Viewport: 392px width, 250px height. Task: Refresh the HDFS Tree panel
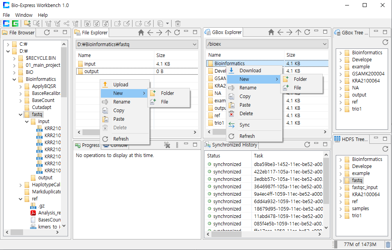coord(385,149)
